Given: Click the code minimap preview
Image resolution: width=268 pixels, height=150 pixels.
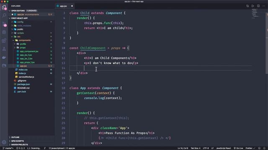Looking at the screenshot, I should [x=255, y=14].
